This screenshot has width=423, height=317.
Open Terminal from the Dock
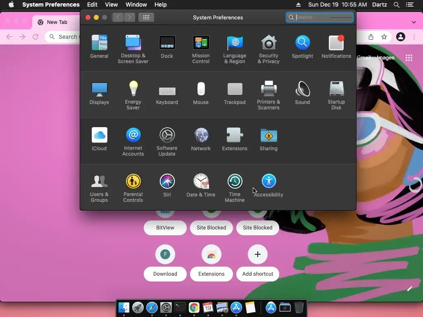[180, 307]
